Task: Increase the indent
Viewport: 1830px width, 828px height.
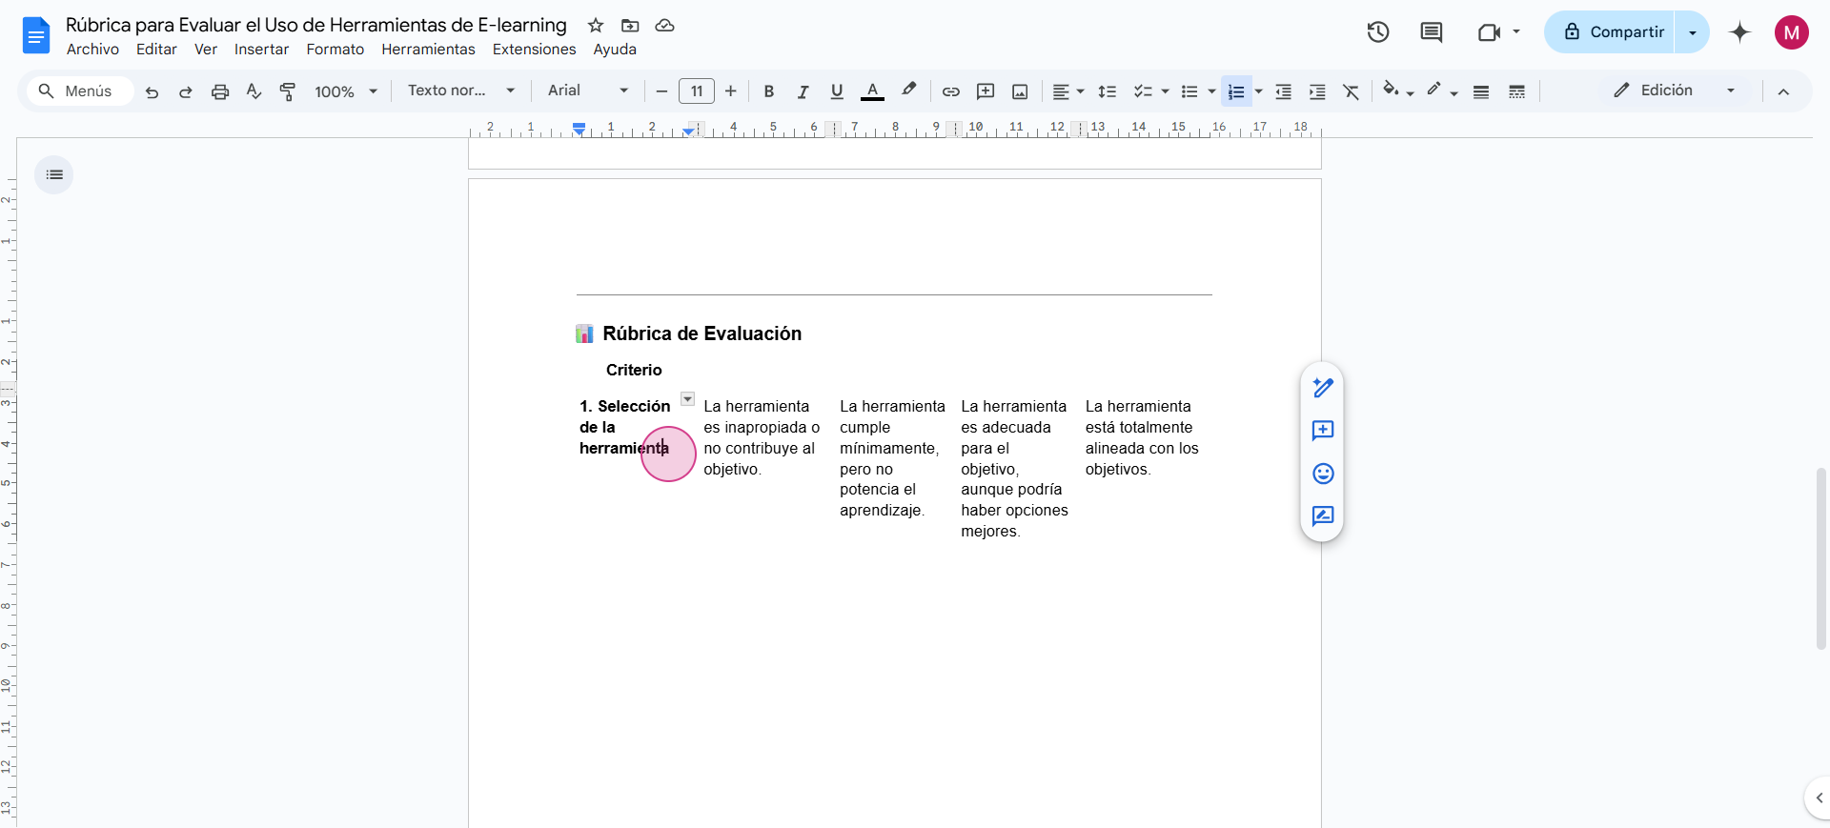Action: 1317,91
